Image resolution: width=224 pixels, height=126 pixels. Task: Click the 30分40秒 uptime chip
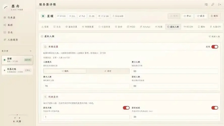(x=118, y=16)
